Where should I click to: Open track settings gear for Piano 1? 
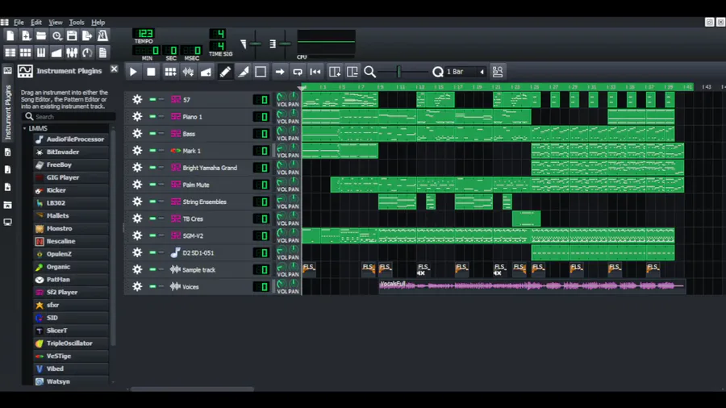click(137, 117)
